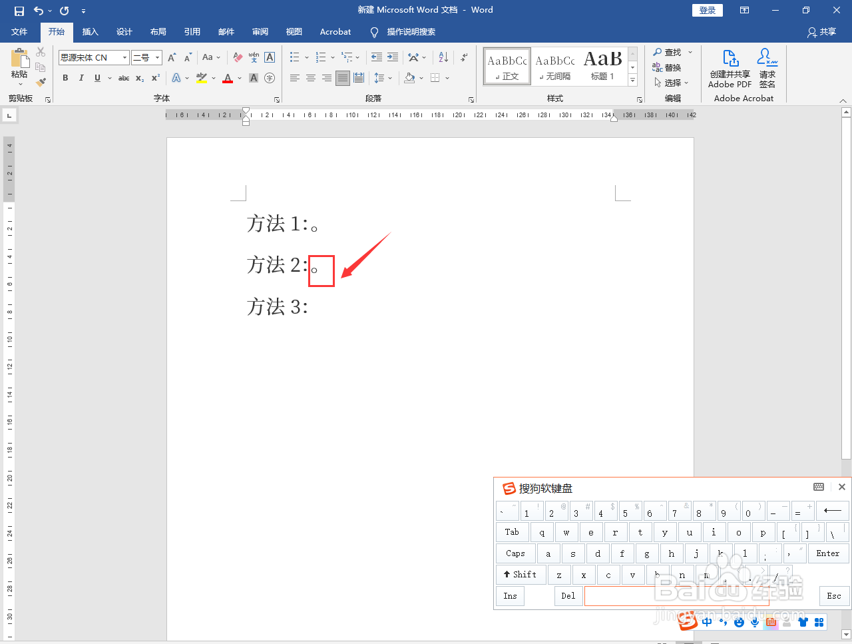Screen dimensions: 852x644
Task: Select the Heading 1 (标题 1) style thumbnail
Action: [603, 66]
